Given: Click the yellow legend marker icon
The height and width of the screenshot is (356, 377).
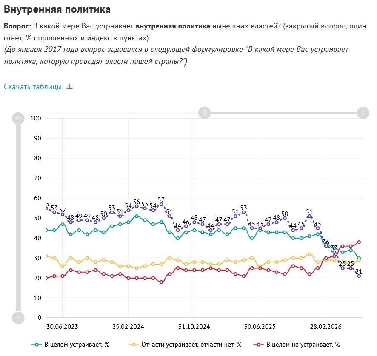Looking at the screenshot, I should 134,345.
